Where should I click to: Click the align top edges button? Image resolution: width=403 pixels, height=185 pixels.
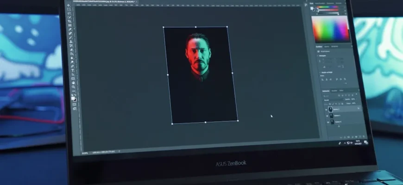click(x=337, y=79)
